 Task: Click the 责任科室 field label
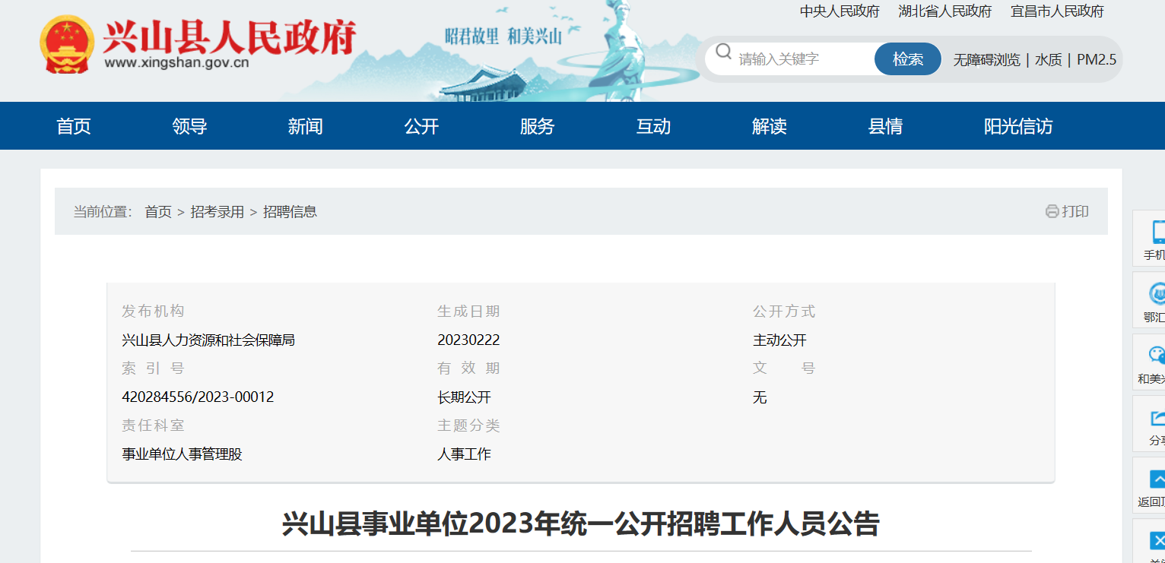tap(153, 425)
